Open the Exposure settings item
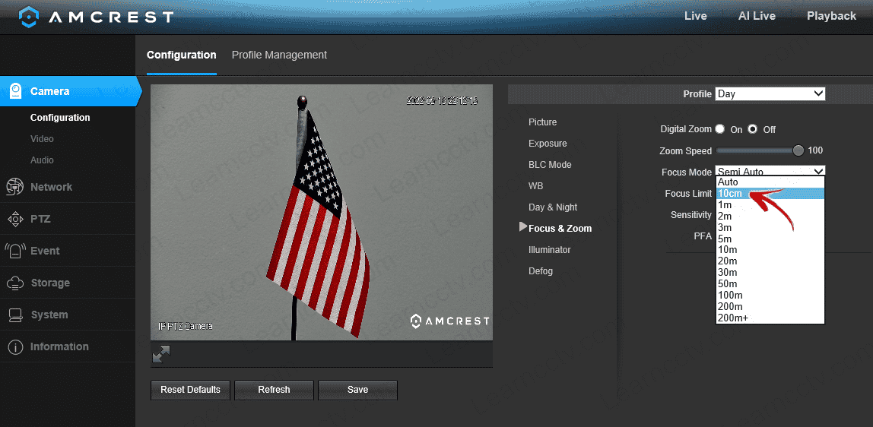Screen dimensions: 873x427 pyautogui.click(x=548, y=144)
